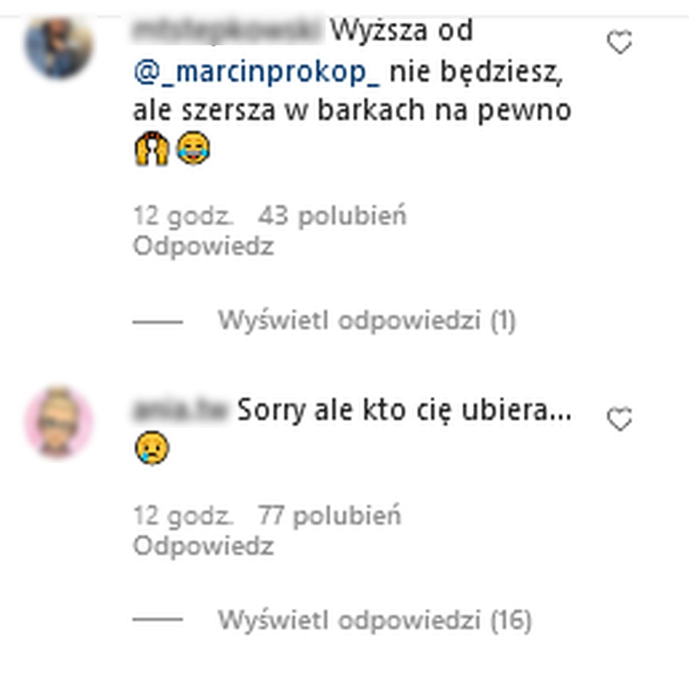
Task: Click the 12 godz. timestamp beside 77 polubień
Action: click(184, 516)
